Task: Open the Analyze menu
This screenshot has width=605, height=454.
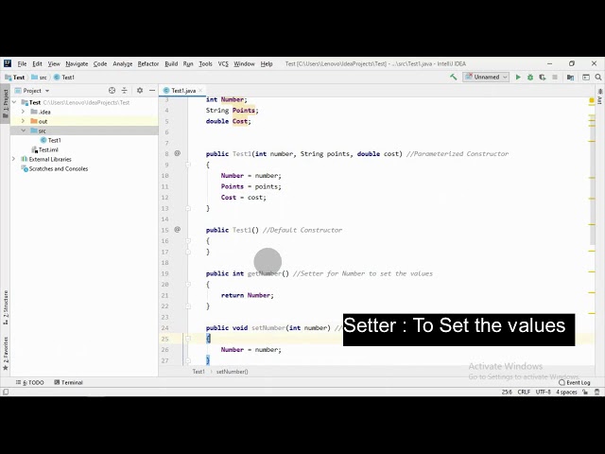Action: [x=122, y=63]
